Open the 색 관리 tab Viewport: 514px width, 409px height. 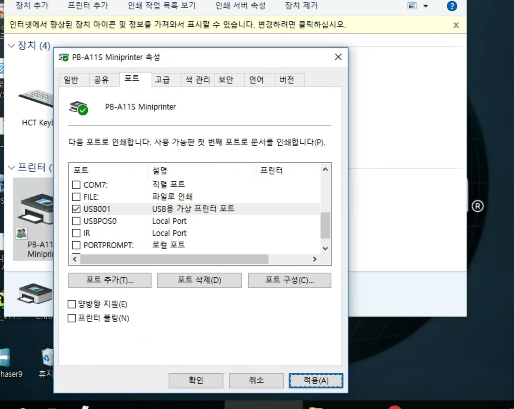tap(198, 80)
